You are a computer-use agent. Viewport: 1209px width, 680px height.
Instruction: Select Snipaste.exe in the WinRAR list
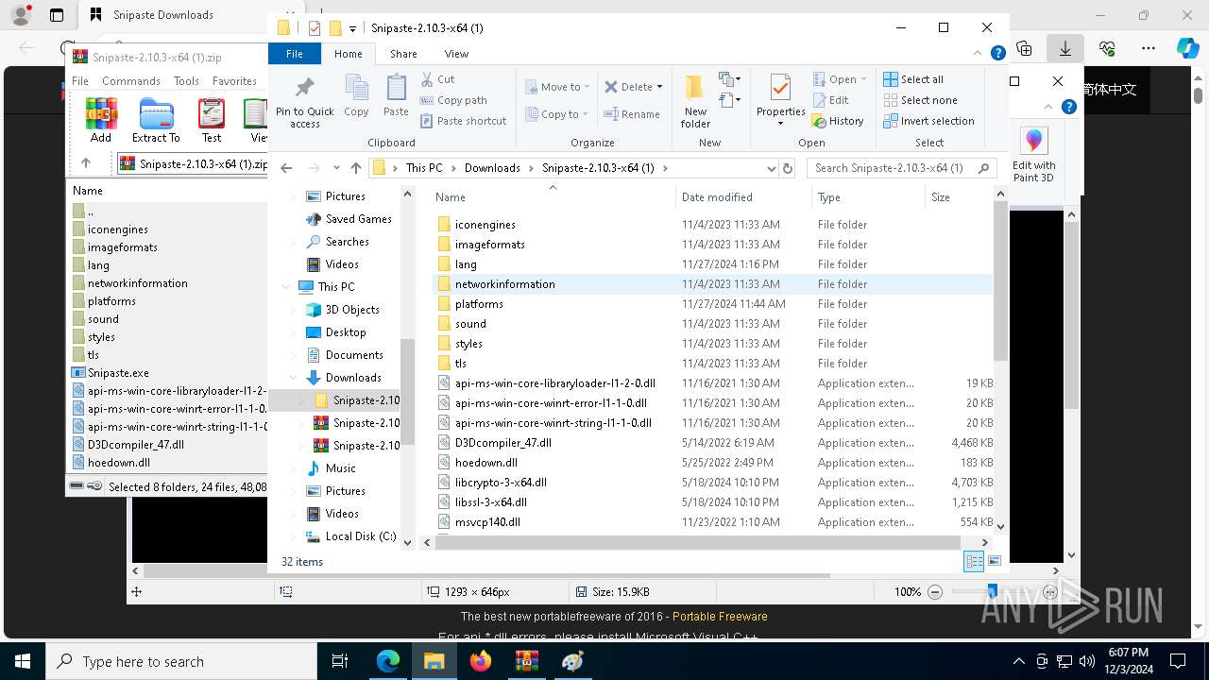(x=118, y=373)
